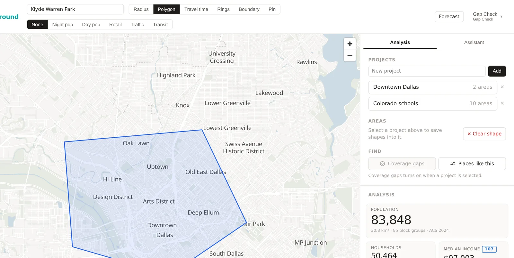Open the Colorado schools project
Image resolution: width=514 pixels, height=258 pixels.
click(433, 104)
